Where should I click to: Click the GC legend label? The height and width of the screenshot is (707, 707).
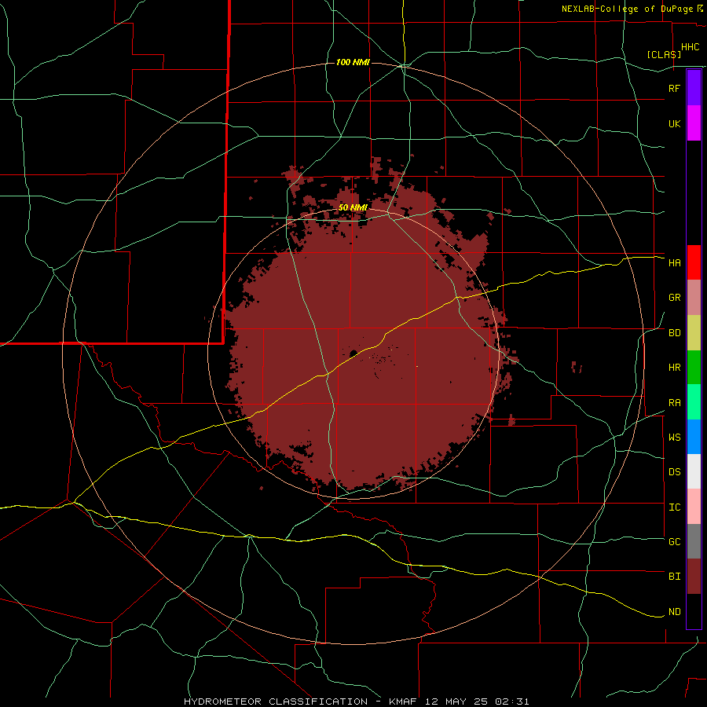pyautogui.click(x=674, y=542)
